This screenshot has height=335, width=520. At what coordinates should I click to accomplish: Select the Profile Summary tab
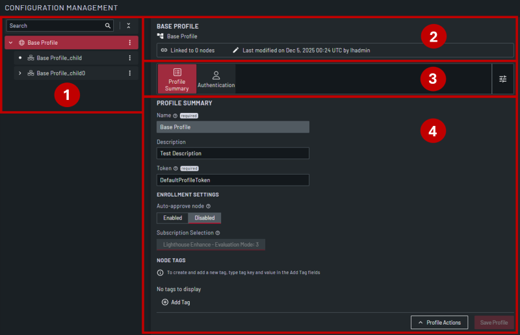tap(177, 79)
